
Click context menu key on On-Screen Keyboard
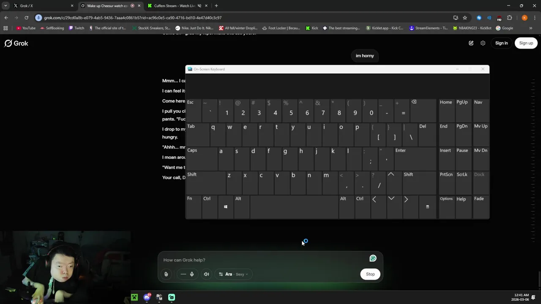tap(427, 206)
